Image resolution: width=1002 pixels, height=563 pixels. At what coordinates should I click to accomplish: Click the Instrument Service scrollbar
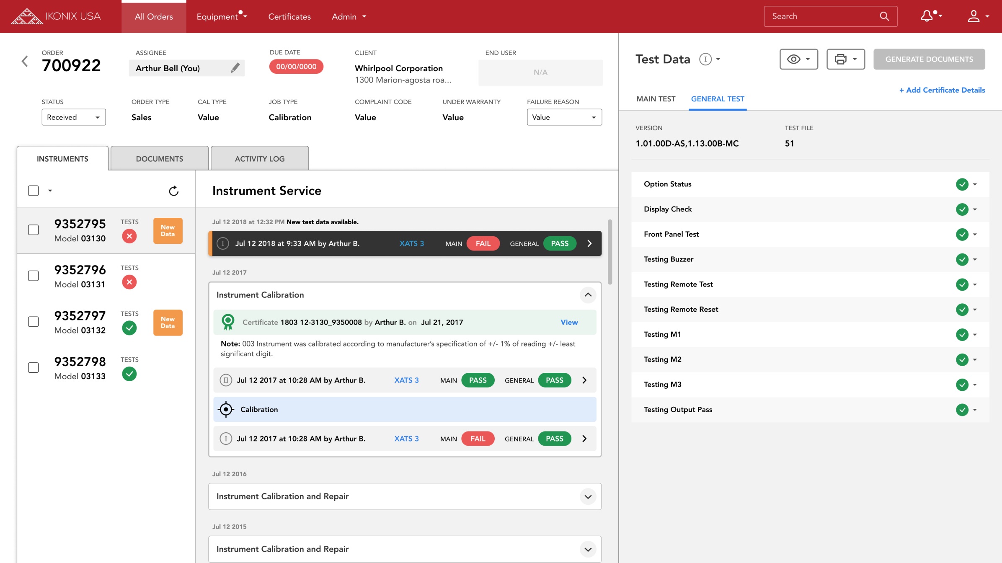(x=609, y=252)
